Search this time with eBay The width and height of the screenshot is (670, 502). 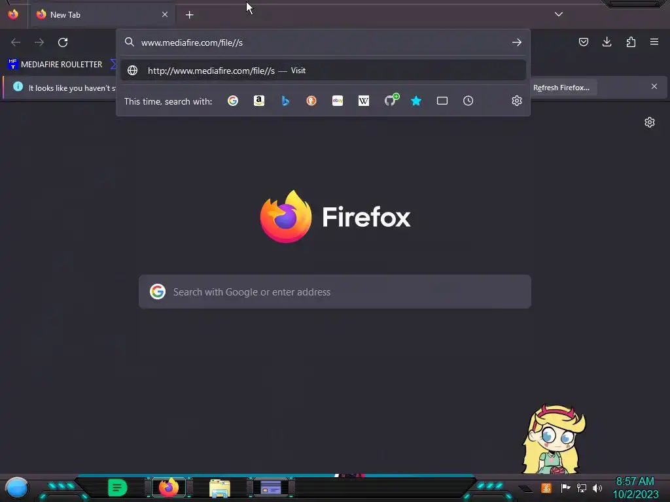(x=338, y=101)
